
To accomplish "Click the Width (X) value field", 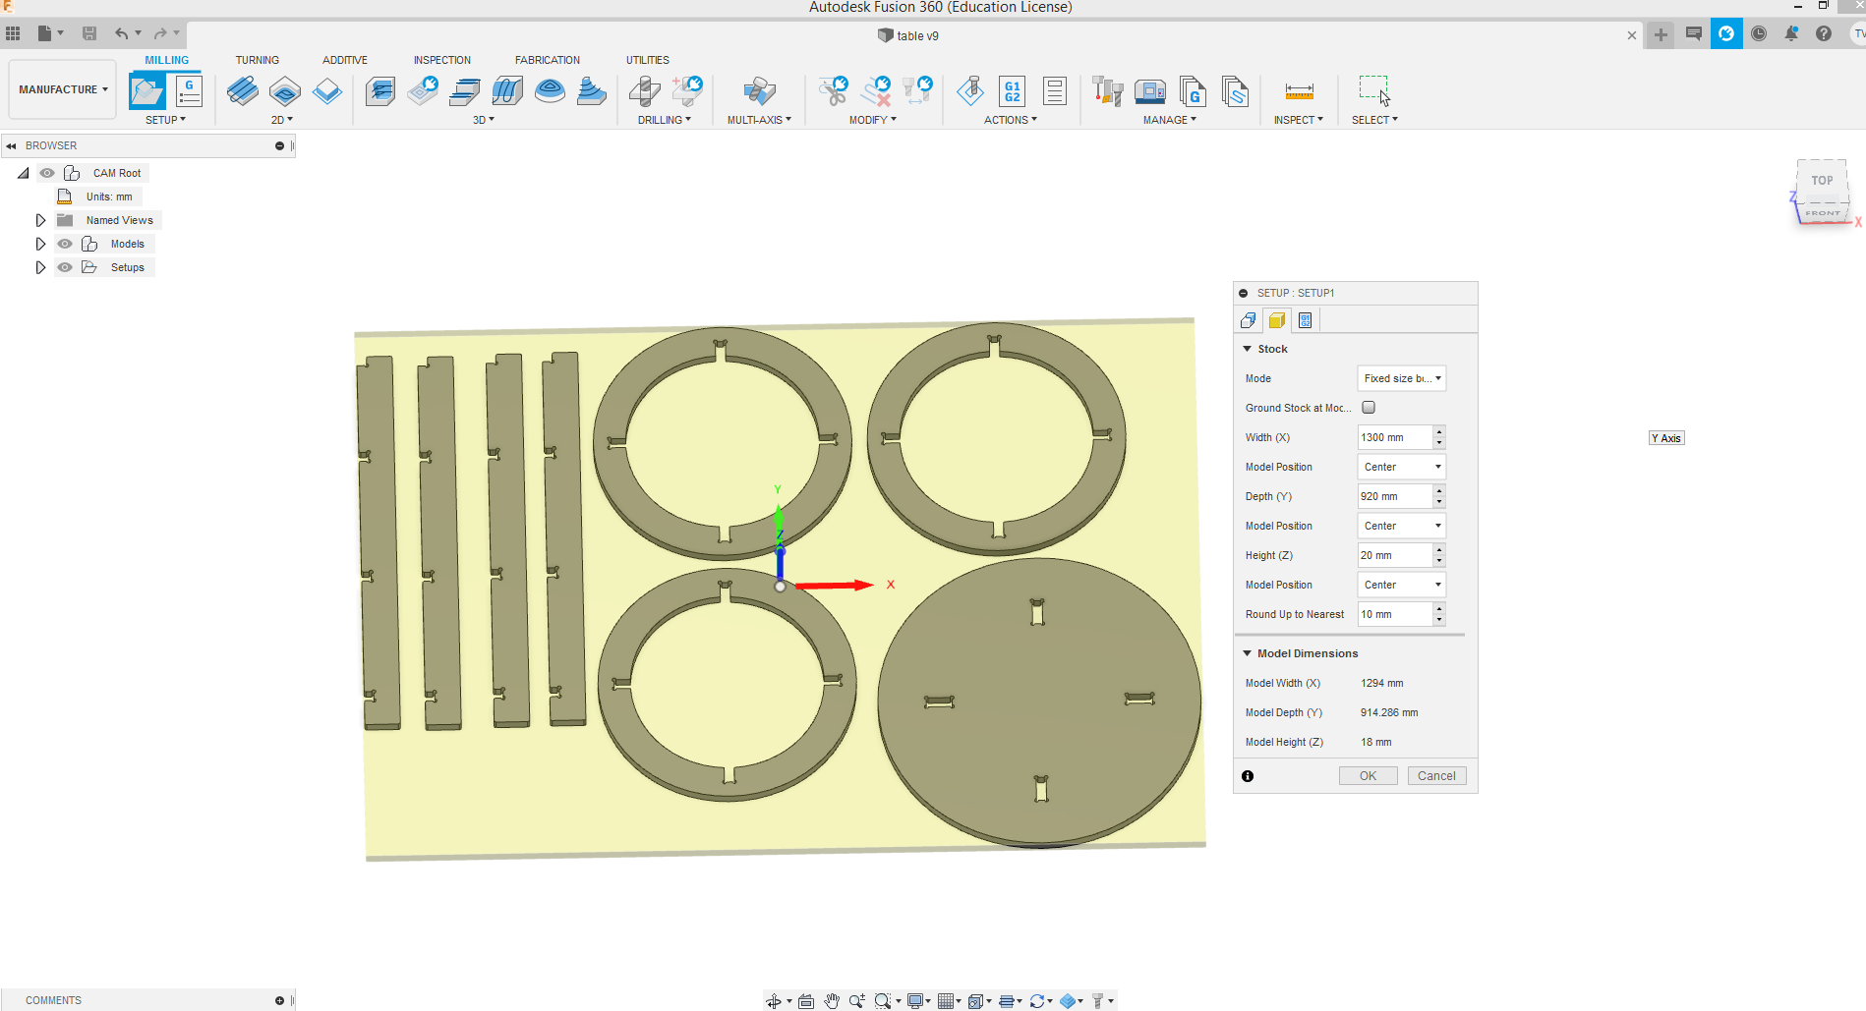I will pyautogui.click(x=1393, y=437).
